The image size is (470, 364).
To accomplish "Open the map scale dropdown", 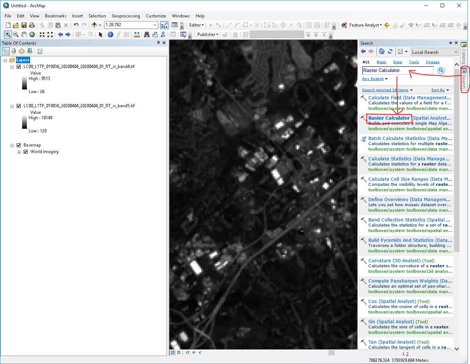I will (x=155, y=25).
